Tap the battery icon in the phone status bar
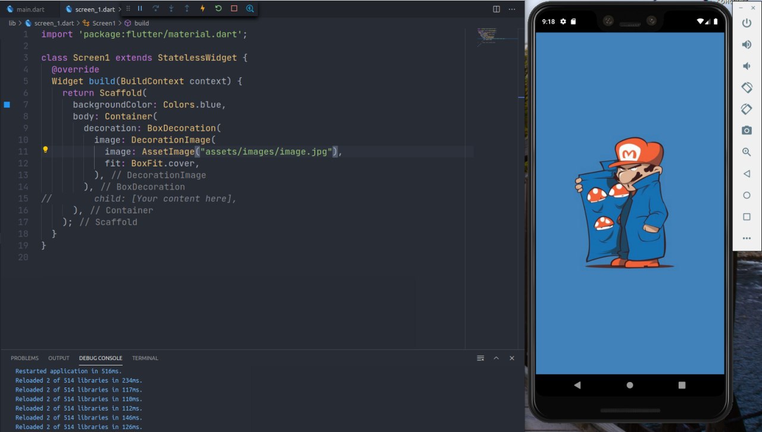762x432 pixels. (717, 21)
